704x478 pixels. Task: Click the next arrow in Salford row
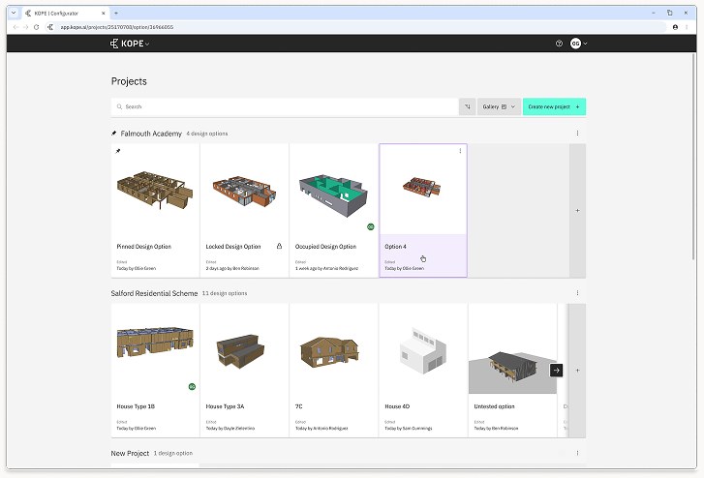coord(556,371)
